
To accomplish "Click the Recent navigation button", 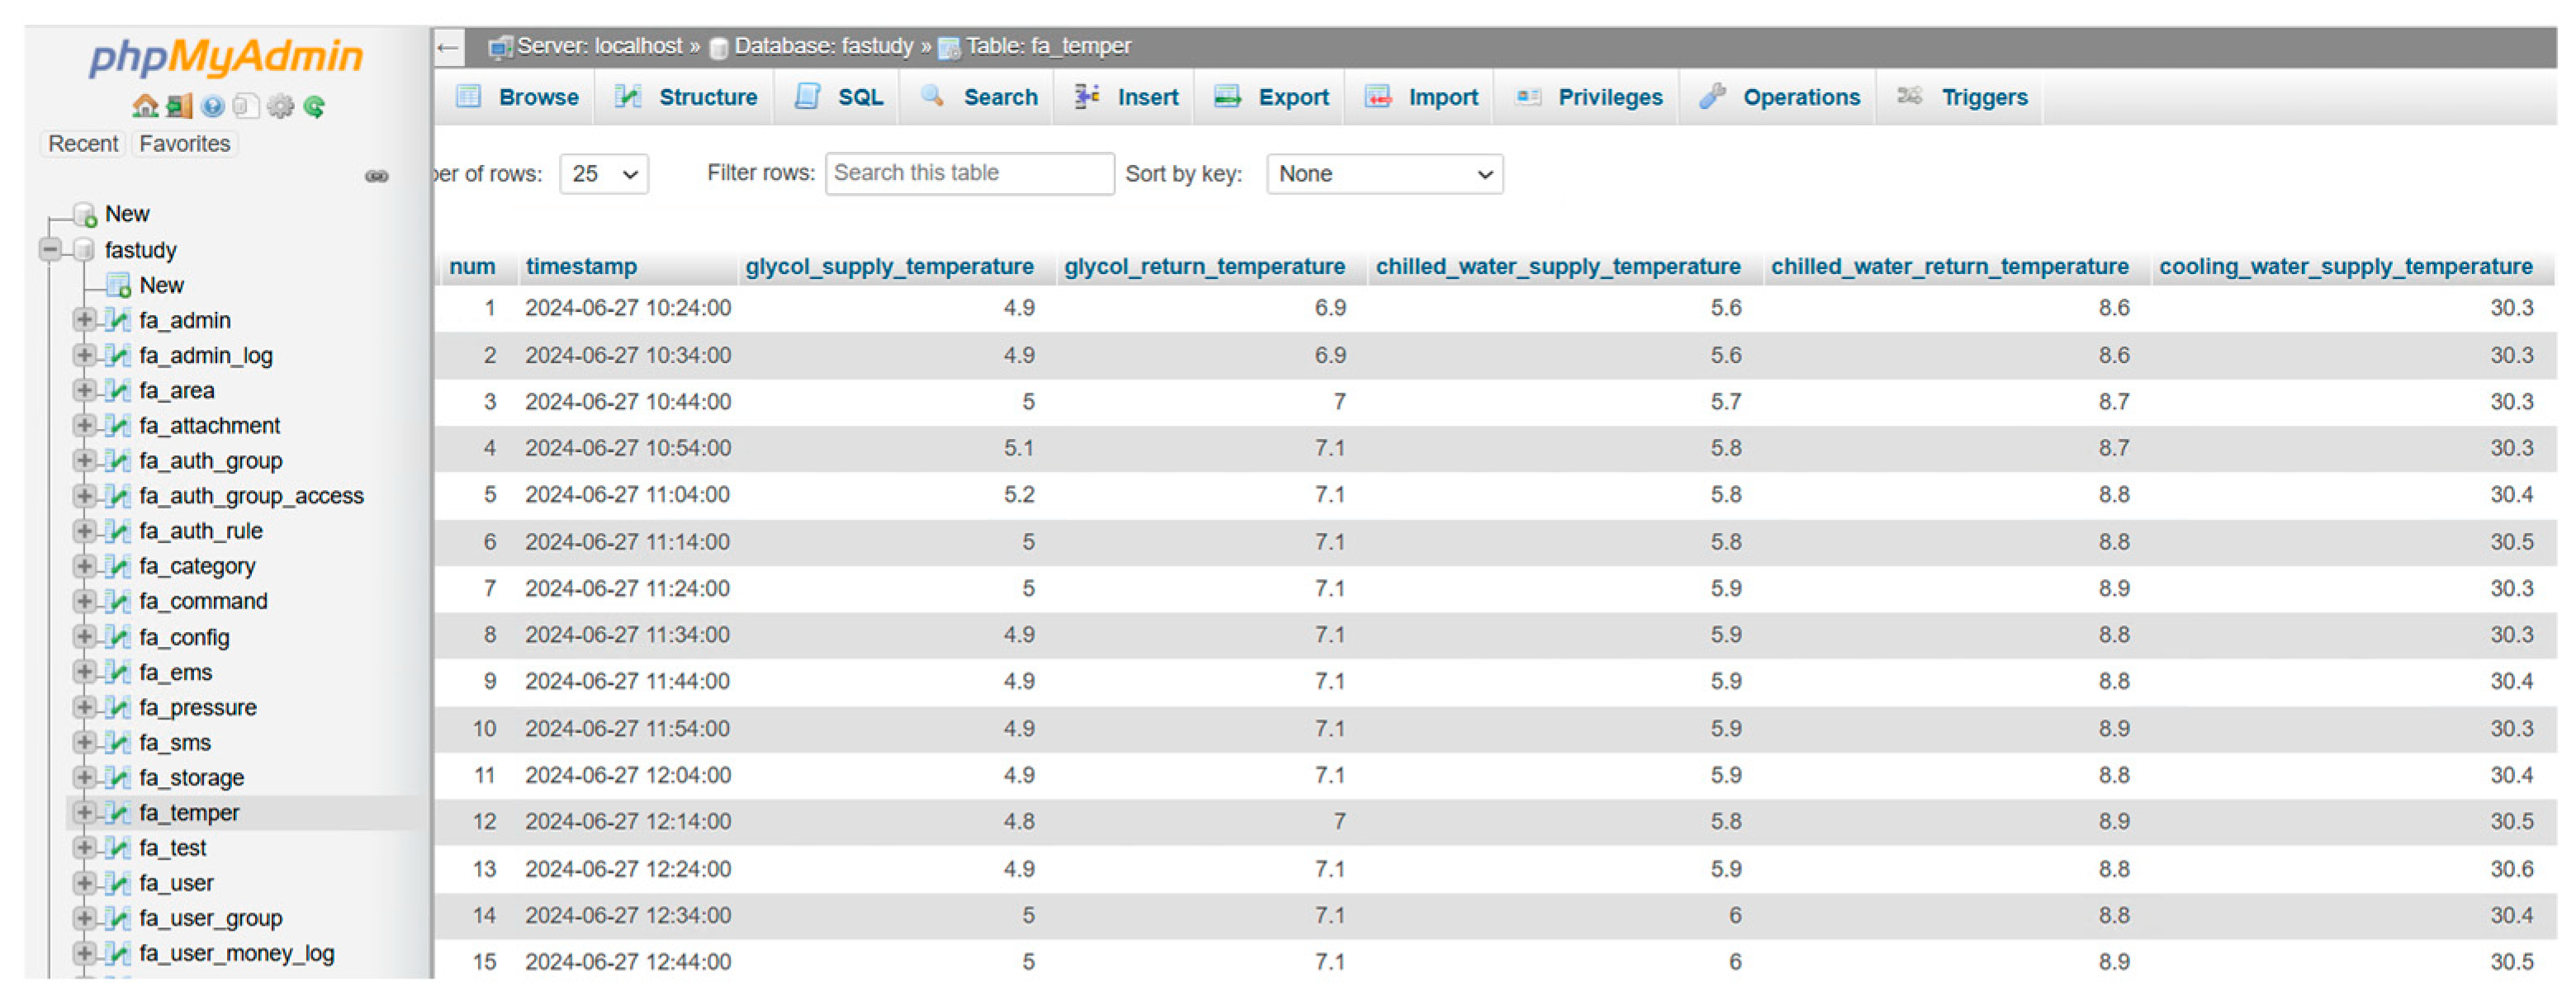I will coord(83,144).
